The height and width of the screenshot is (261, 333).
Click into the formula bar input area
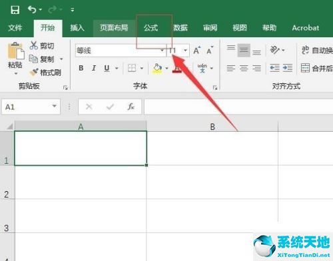pos(238,107)
